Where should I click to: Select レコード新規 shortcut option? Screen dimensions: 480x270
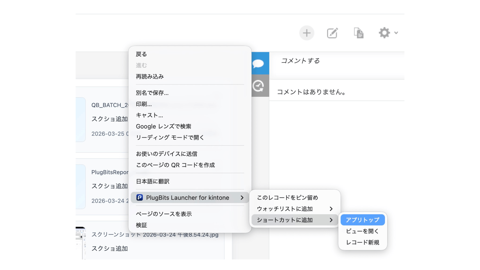(362, 242)
